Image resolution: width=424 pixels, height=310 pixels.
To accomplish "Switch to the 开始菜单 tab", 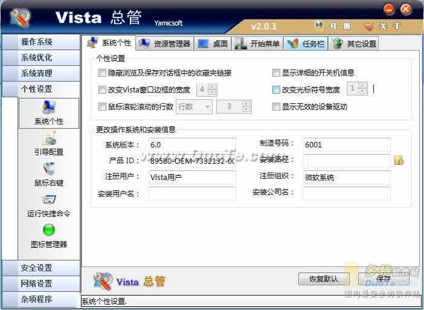I will 257,44.
